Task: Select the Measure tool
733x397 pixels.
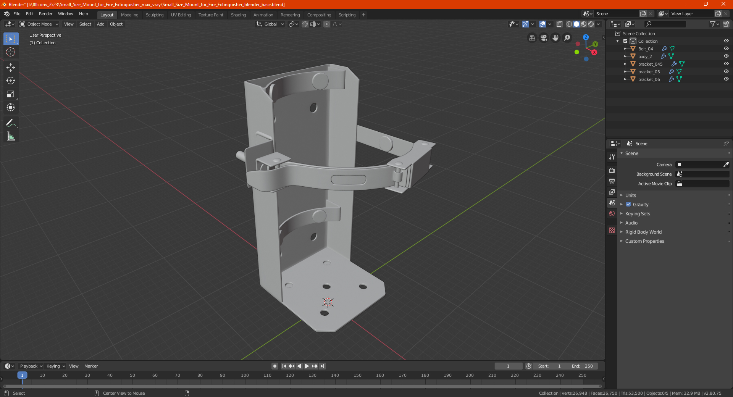Action: click(x=11, y=136)
